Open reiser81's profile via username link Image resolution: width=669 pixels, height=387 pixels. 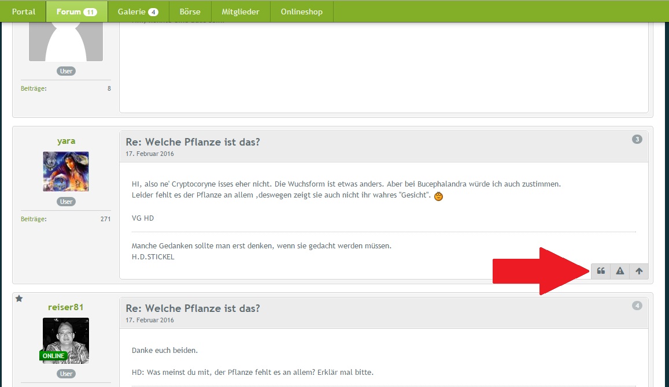pos(66,307)
